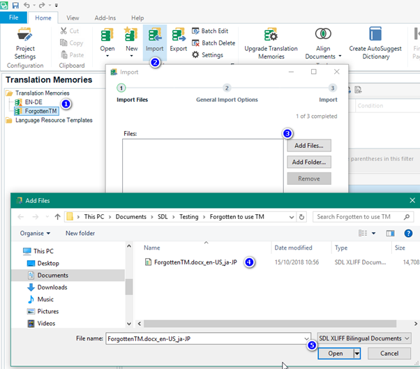This screenshot has height=369, width=420.
Task: Click the Forward navigation arrow
Action: click(36, 217)
